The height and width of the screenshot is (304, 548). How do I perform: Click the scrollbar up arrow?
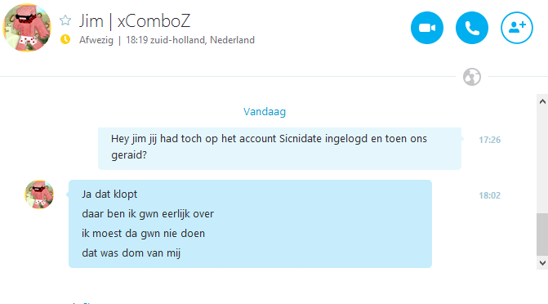(542, 101)
